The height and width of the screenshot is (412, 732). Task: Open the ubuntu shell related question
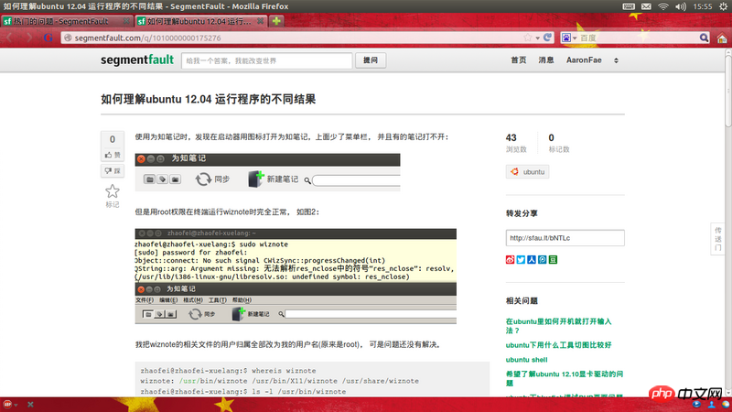[x=527, y=360]
